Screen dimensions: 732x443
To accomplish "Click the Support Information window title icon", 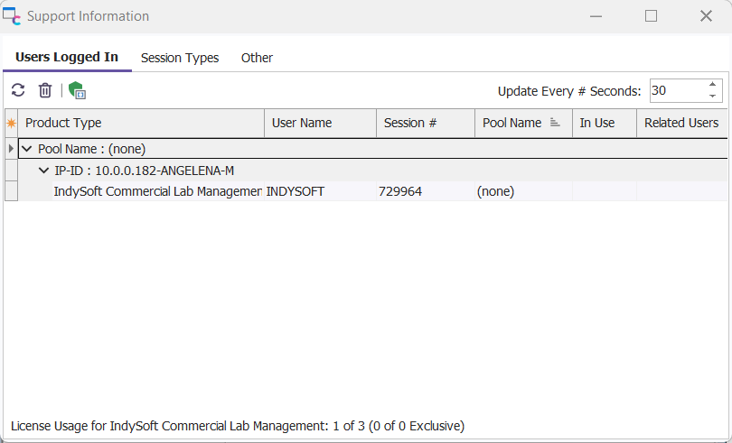I will [x=13, y=16].
